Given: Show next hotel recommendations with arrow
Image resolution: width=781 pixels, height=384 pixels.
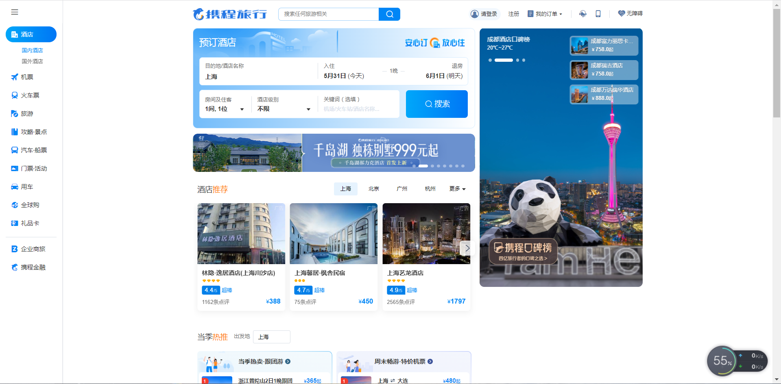Looking at the screenshot, I should point(467,248).
